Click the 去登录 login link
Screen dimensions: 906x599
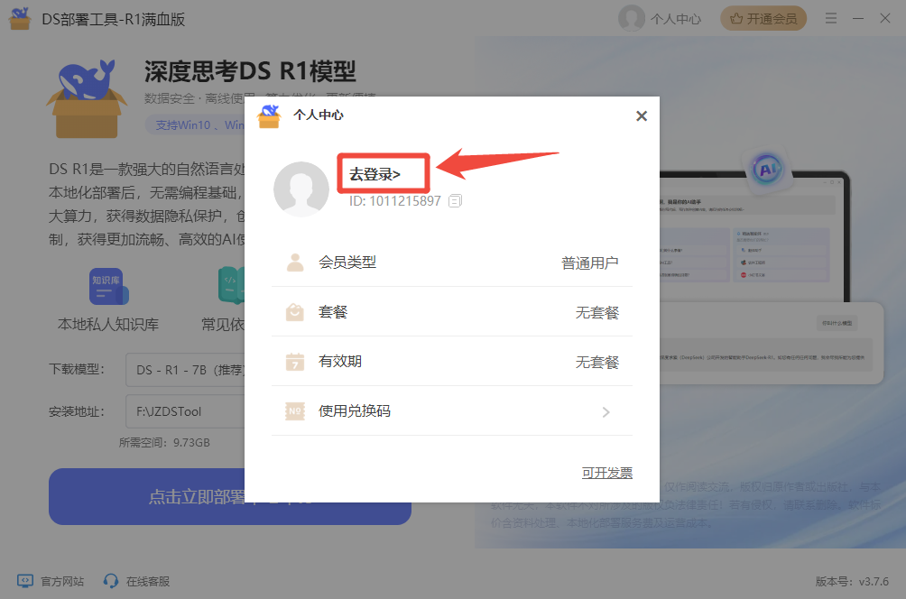pos(374,174)
